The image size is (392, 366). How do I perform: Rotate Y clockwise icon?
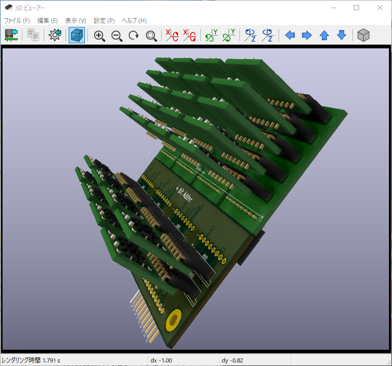point(211,35)
